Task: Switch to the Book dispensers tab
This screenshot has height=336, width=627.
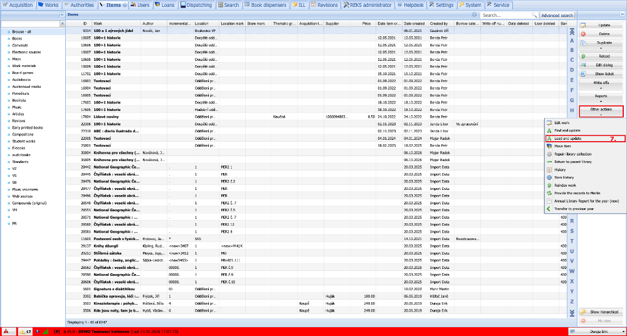Action: click(x=266, y=5)
